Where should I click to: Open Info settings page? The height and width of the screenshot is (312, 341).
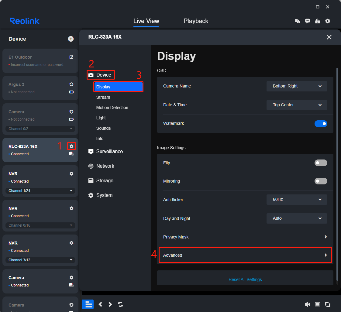[100, 139]
